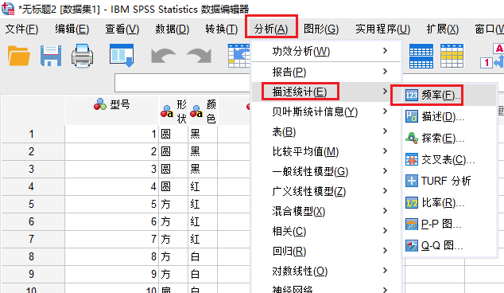Undo the last action arrow
Image resolution: width=504 pixels, height=293 pixels.
coord(163,56)
